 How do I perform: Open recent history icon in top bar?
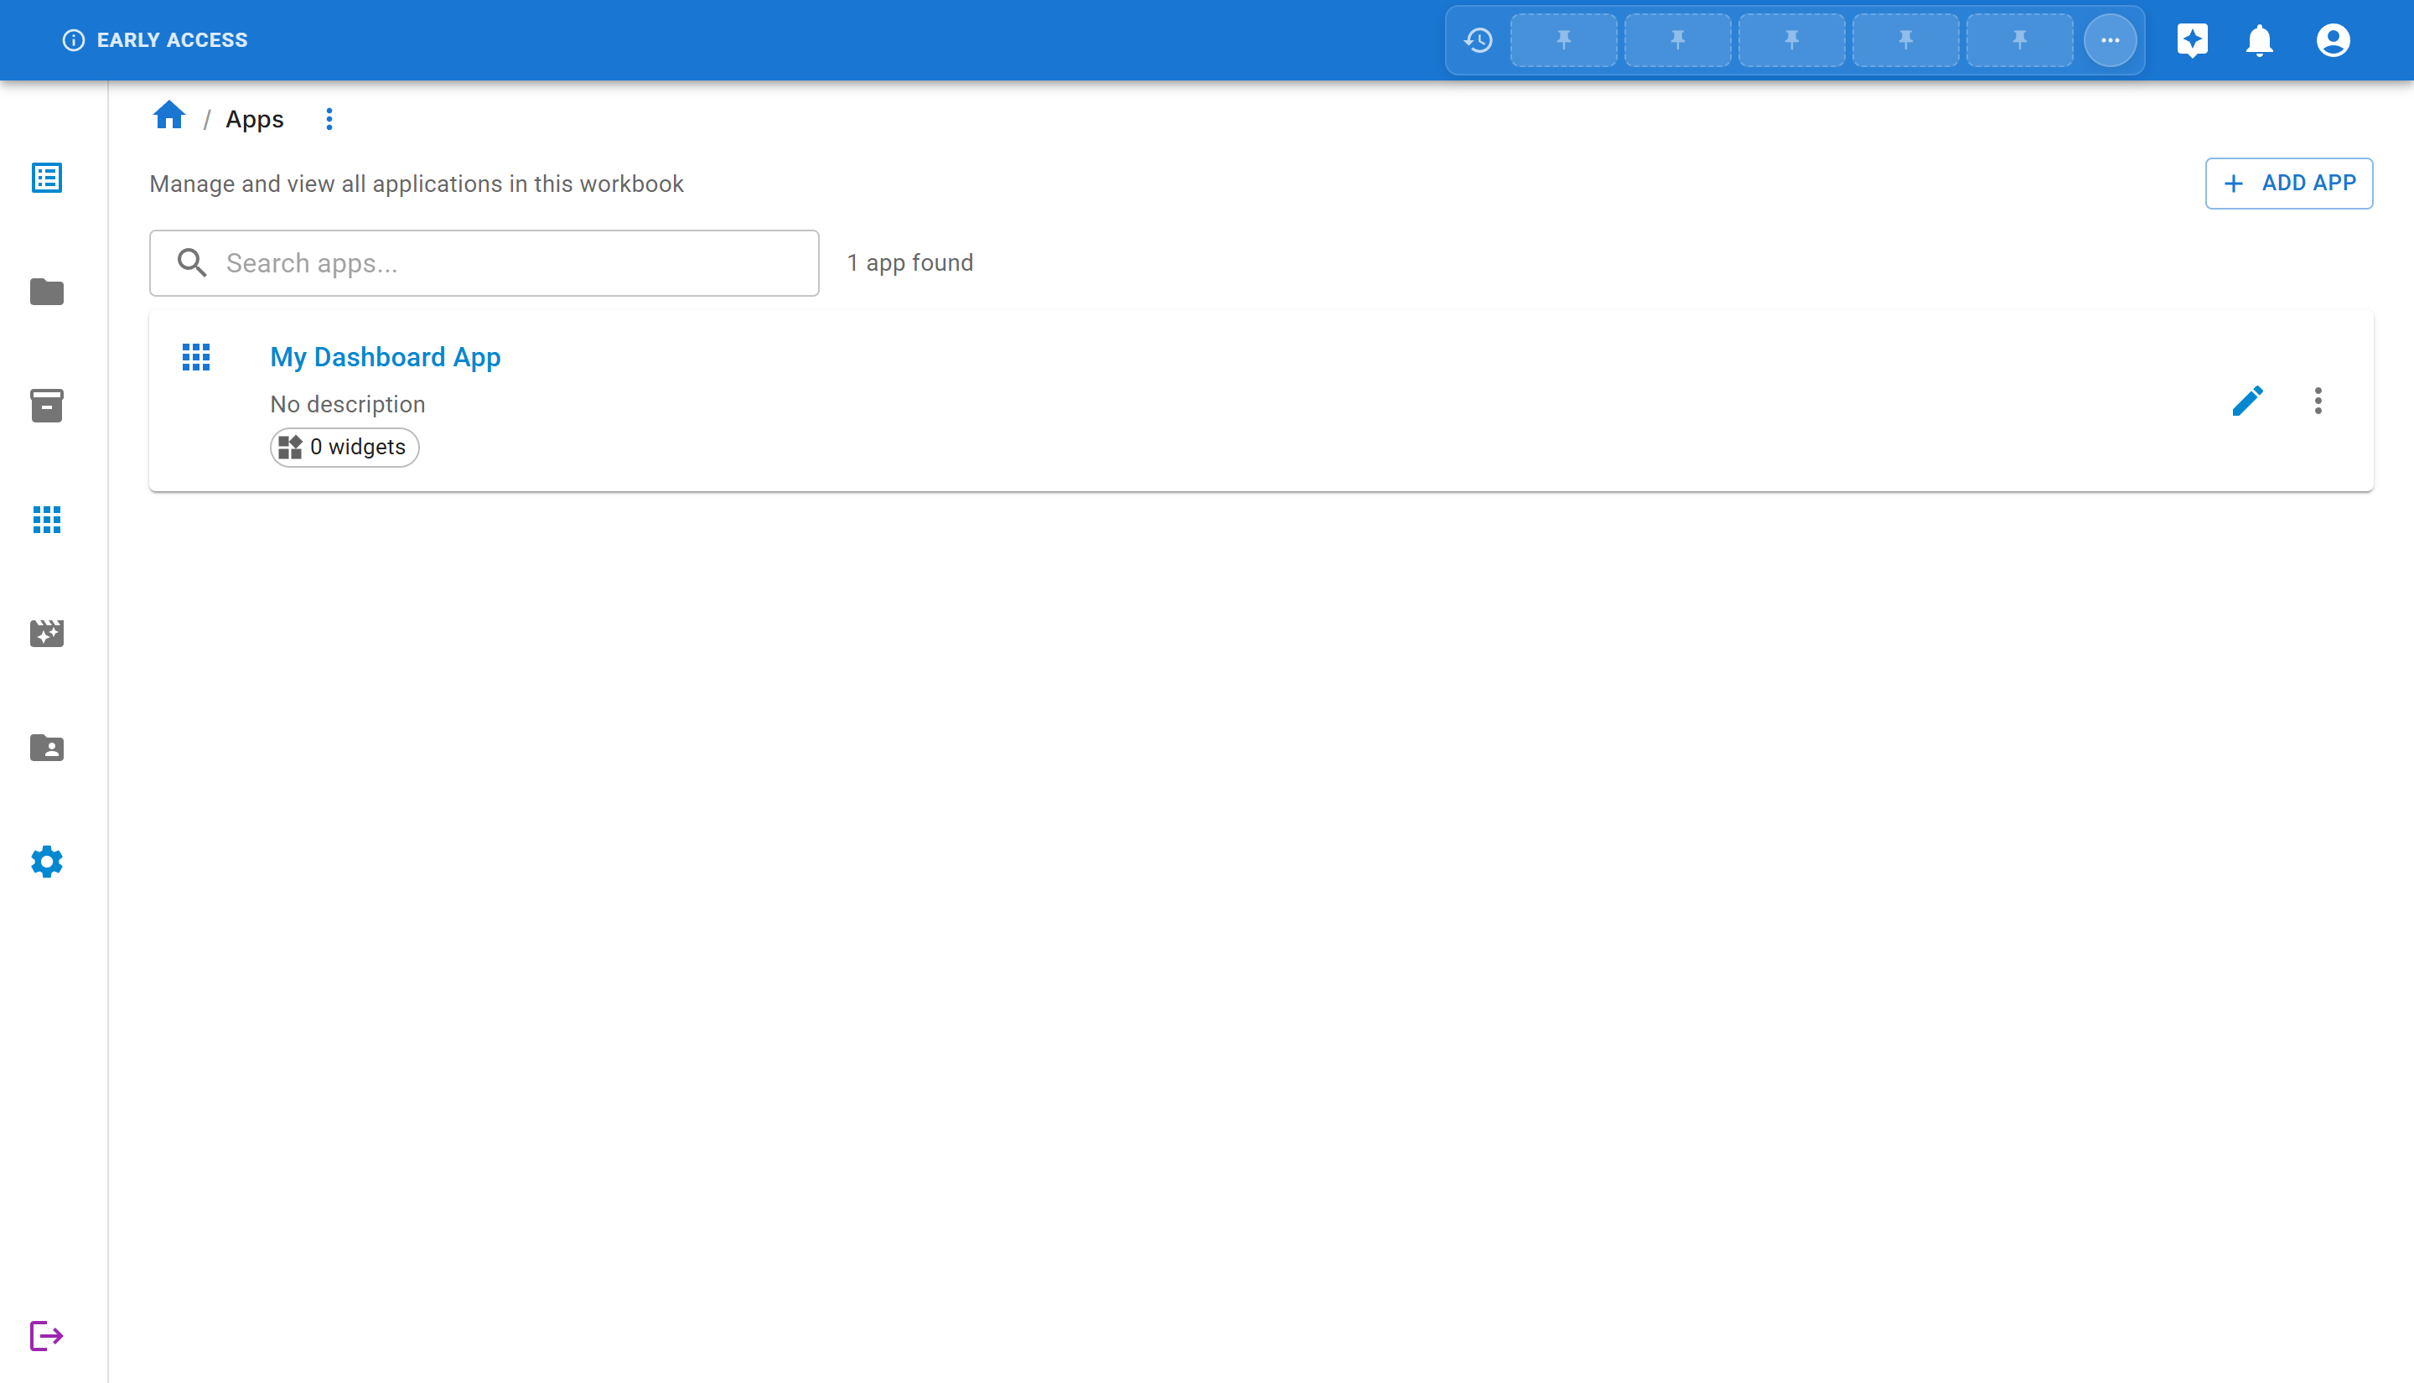coord(1479,40)
